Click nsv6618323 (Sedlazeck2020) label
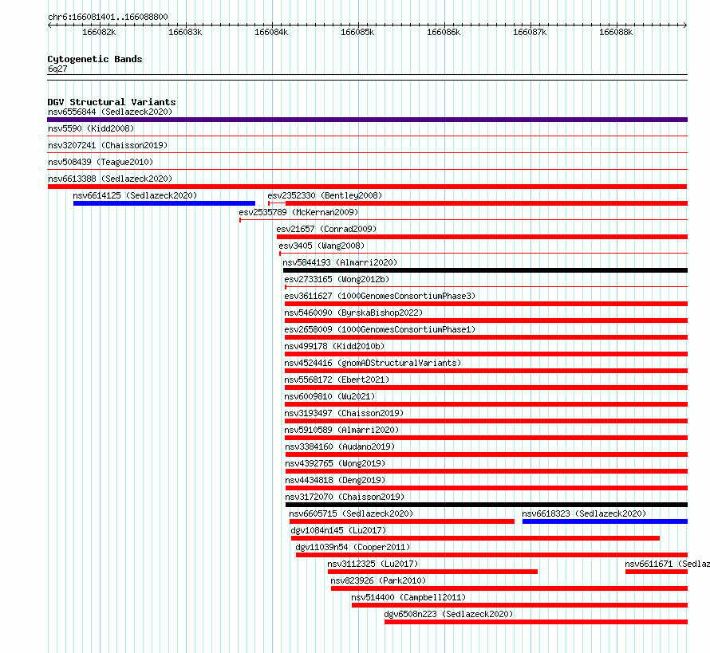This screenshot has width=710, height=653. click(584, 513)
